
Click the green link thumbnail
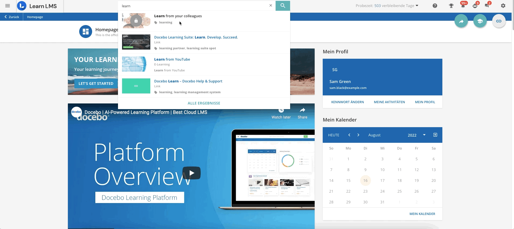(x=136, y=86)
